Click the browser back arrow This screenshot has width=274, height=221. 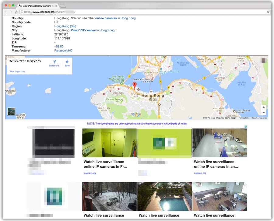(x=6, y=12)
